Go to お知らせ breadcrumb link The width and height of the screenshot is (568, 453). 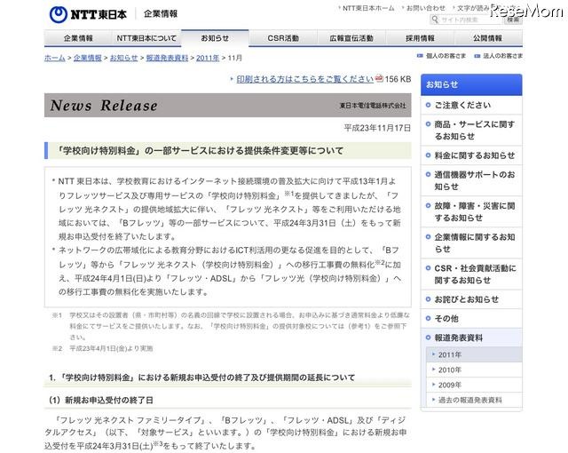tap(124, 58)
